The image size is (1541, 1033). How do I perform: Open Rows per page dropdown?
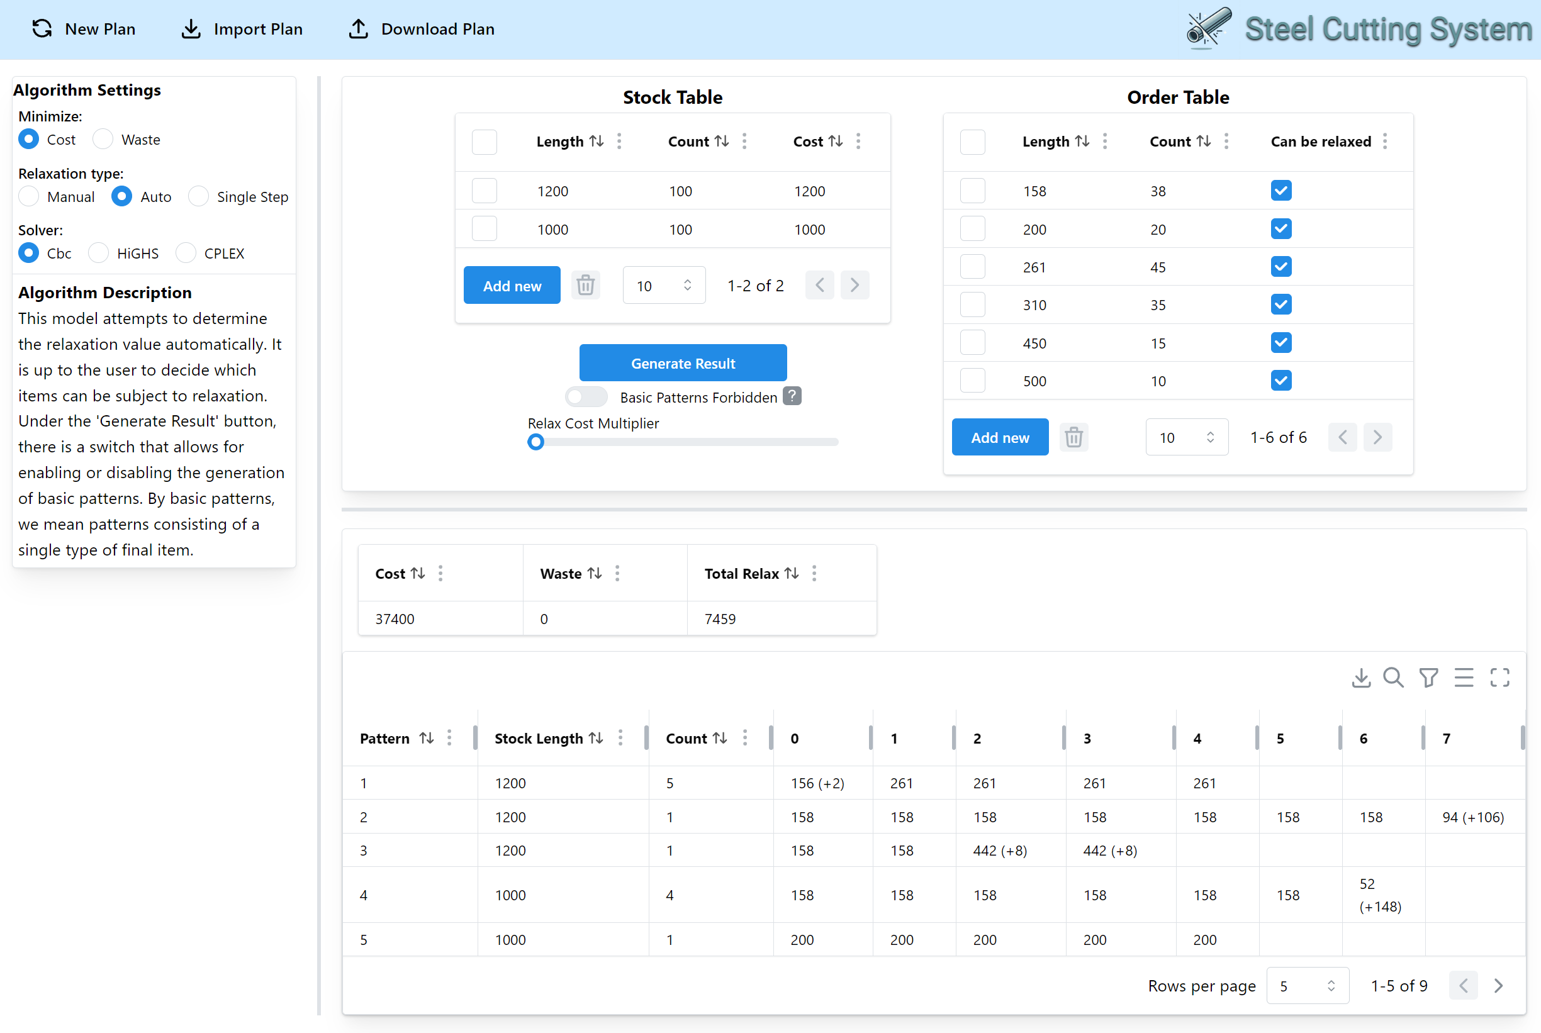(x=1307, y=986)
